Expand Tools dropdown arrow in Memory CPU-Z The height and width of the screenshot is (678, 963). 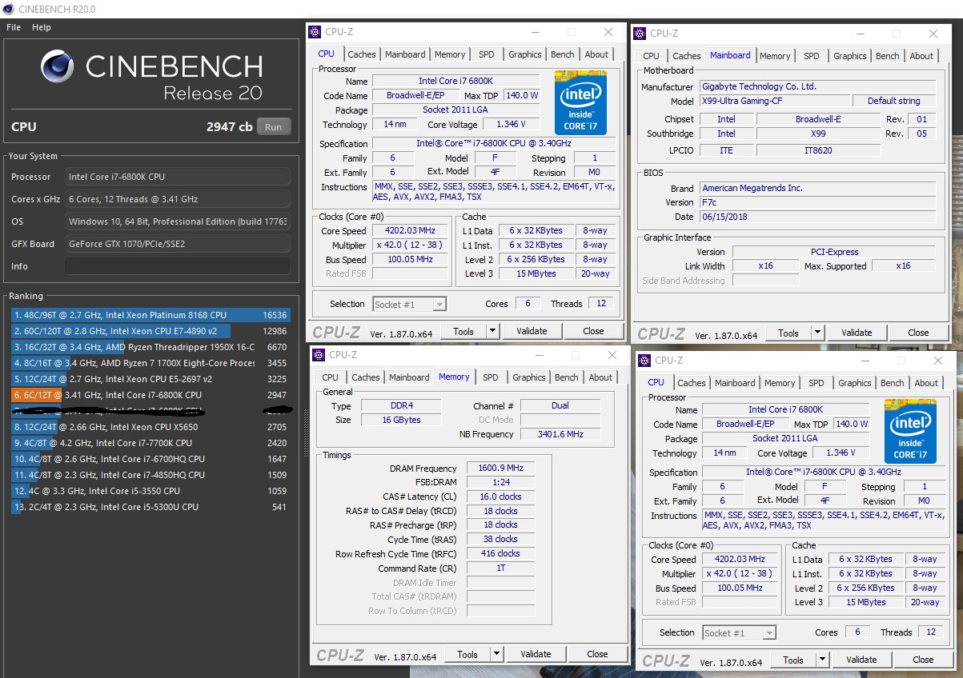(496, 654)
